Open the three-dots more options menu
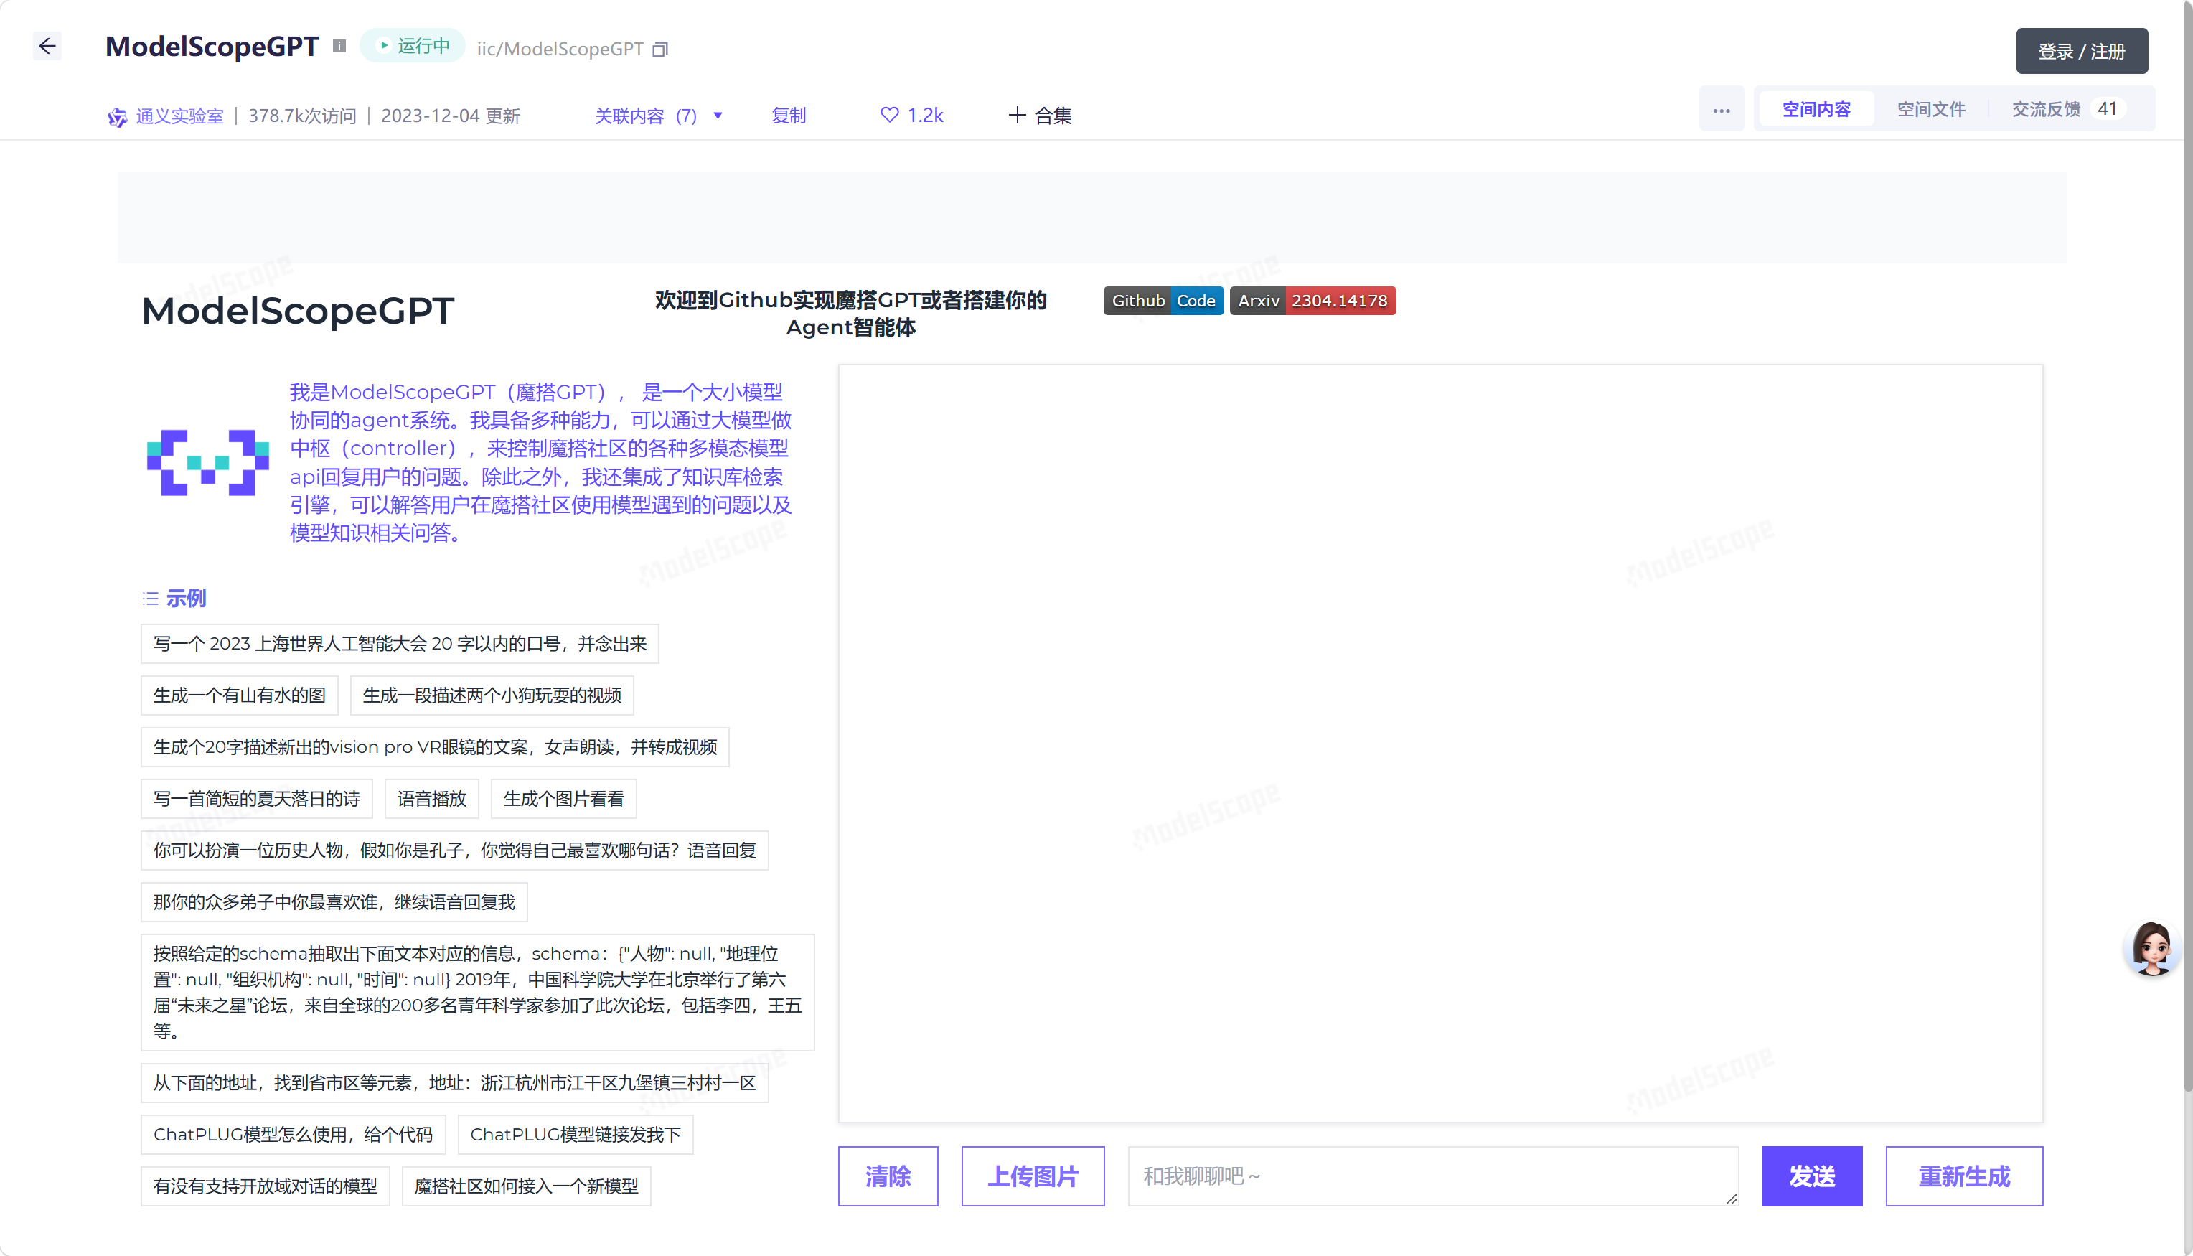 tap(1722, 110)
